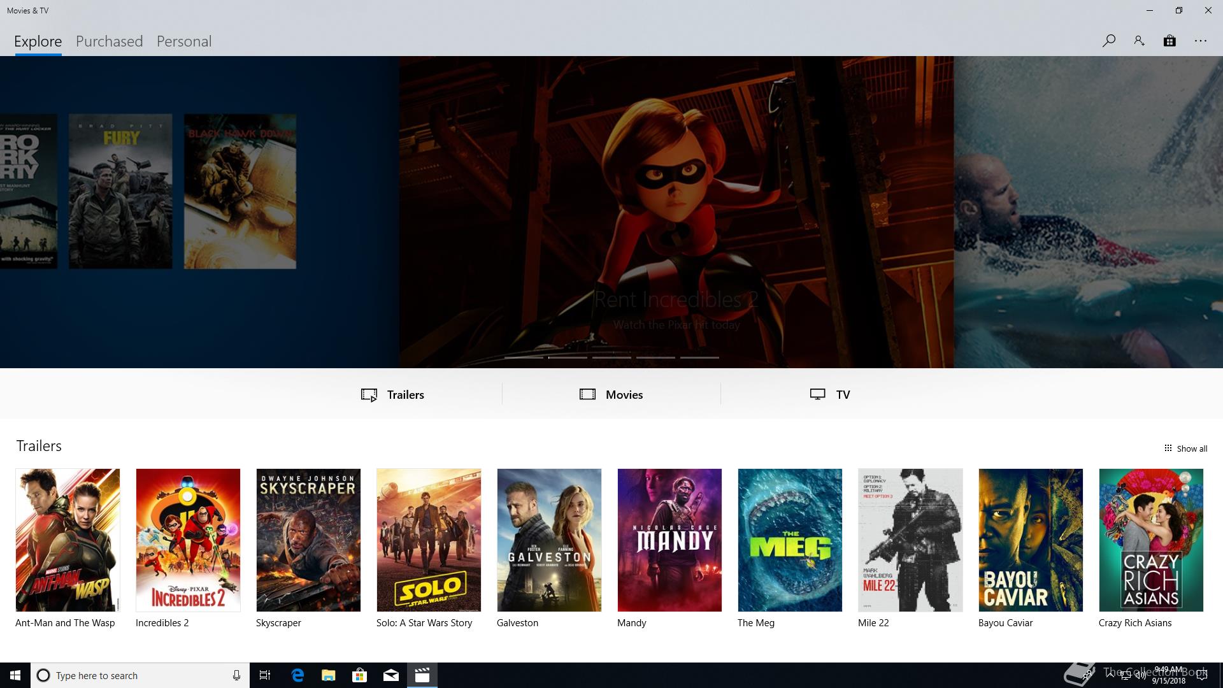Click the 'Ant-Man and The Wasp' title text
Viewport: 1223px width, 688px height.
tap(65, 623)
